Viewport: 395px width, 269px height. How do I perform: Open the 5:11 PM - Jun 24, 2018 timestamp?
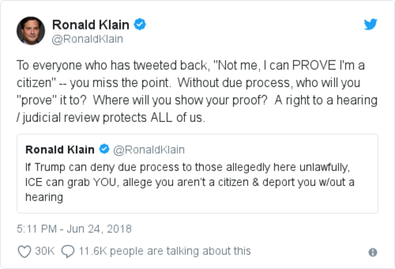[x=74, y=229]
